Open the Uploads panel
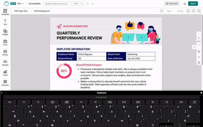This screenshot has height=127, width=203. (5, 63)
